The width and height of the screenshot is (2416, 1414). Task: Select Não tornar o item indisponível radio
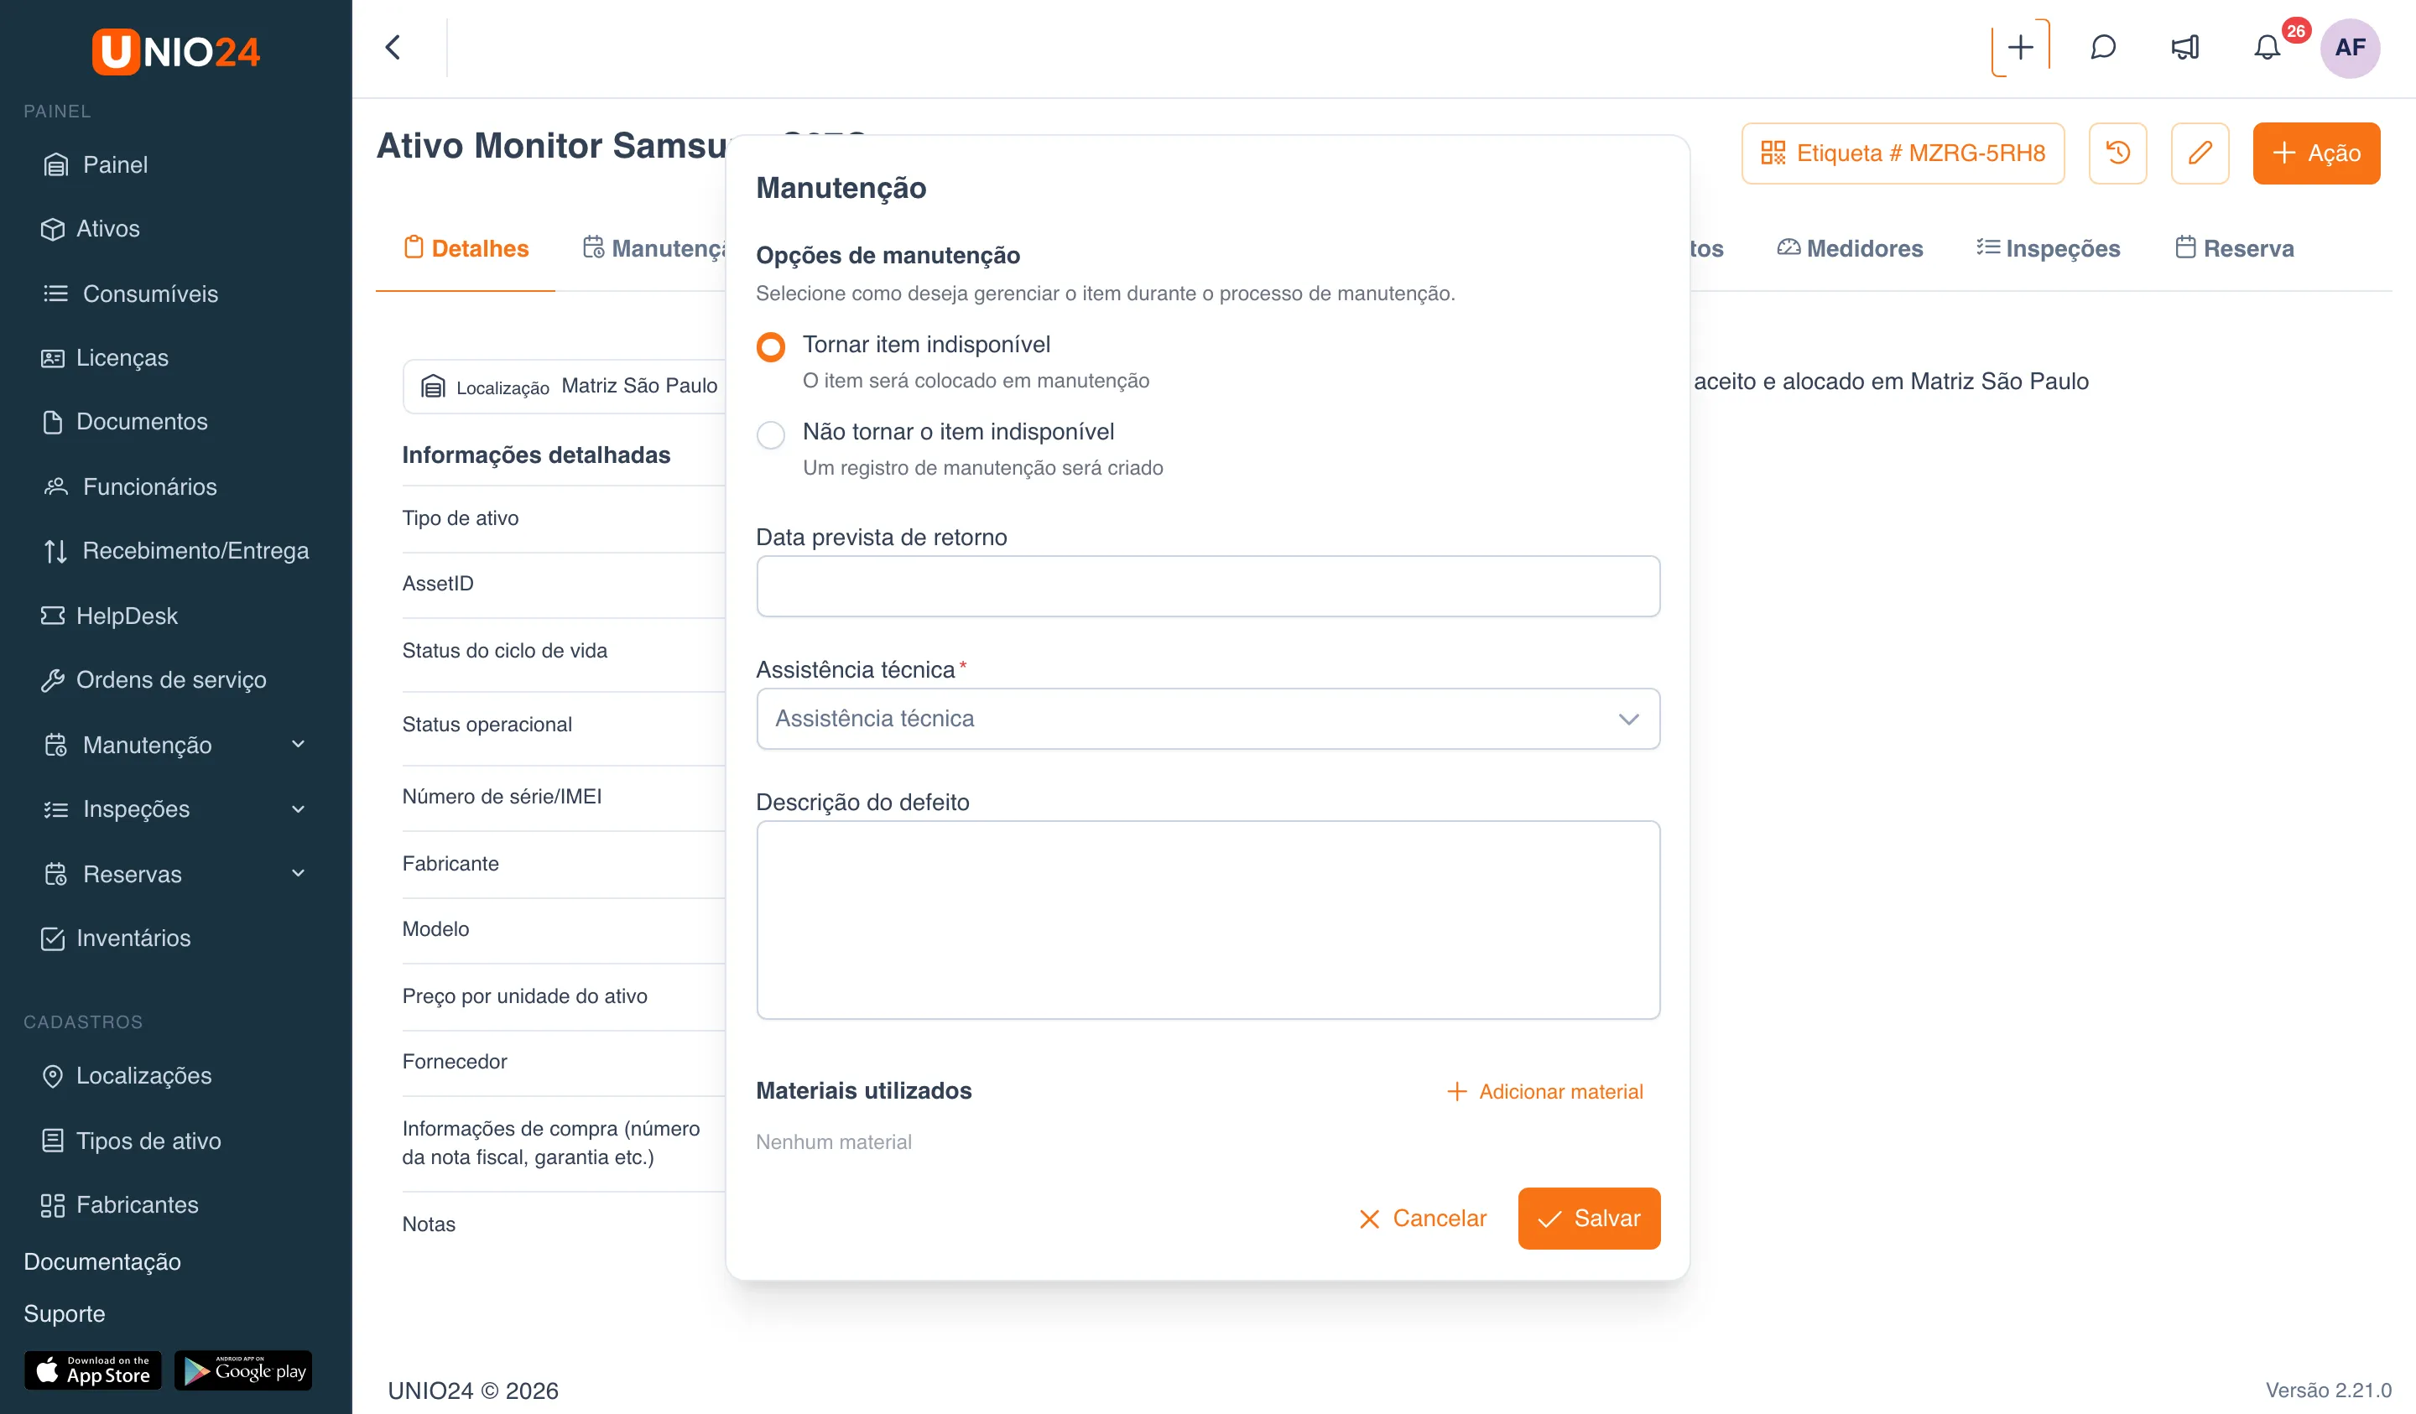point(771,434)
